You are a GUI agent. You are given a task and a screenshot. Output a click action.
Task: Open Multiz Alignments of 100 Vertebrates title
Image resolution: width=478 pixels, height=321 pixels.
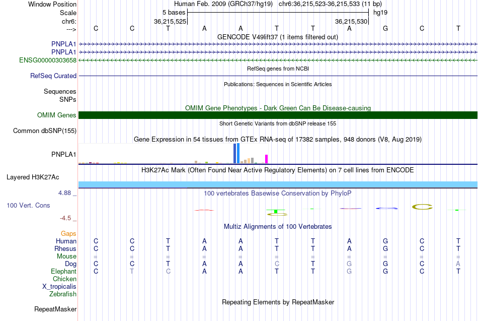278,227
